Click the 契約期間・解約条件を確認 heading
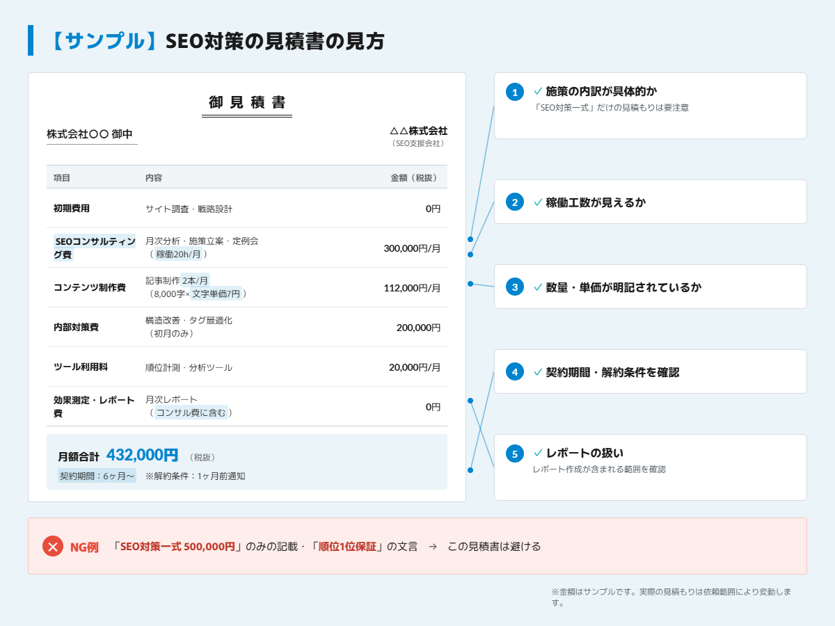Image resolution: width=835 pixels, height=626 pixels. tap(612, 371)
